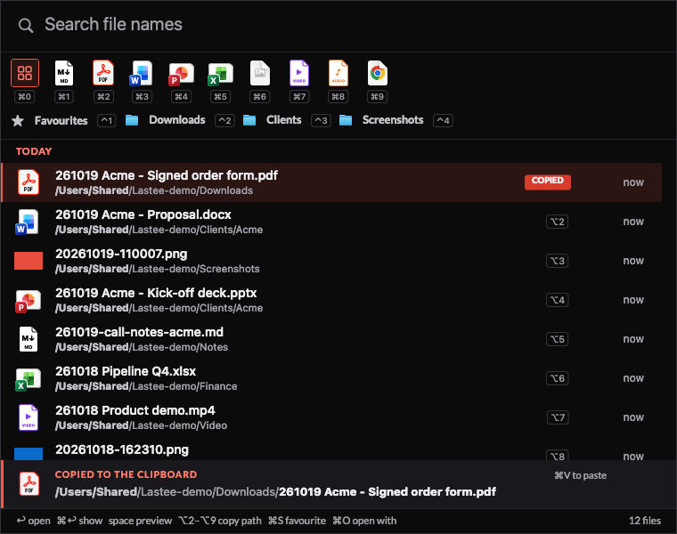This screenshot has width=677, height=534.
Task: Click the ⌥2–⌥9 copy path footer hint
Action: (220, 521)
